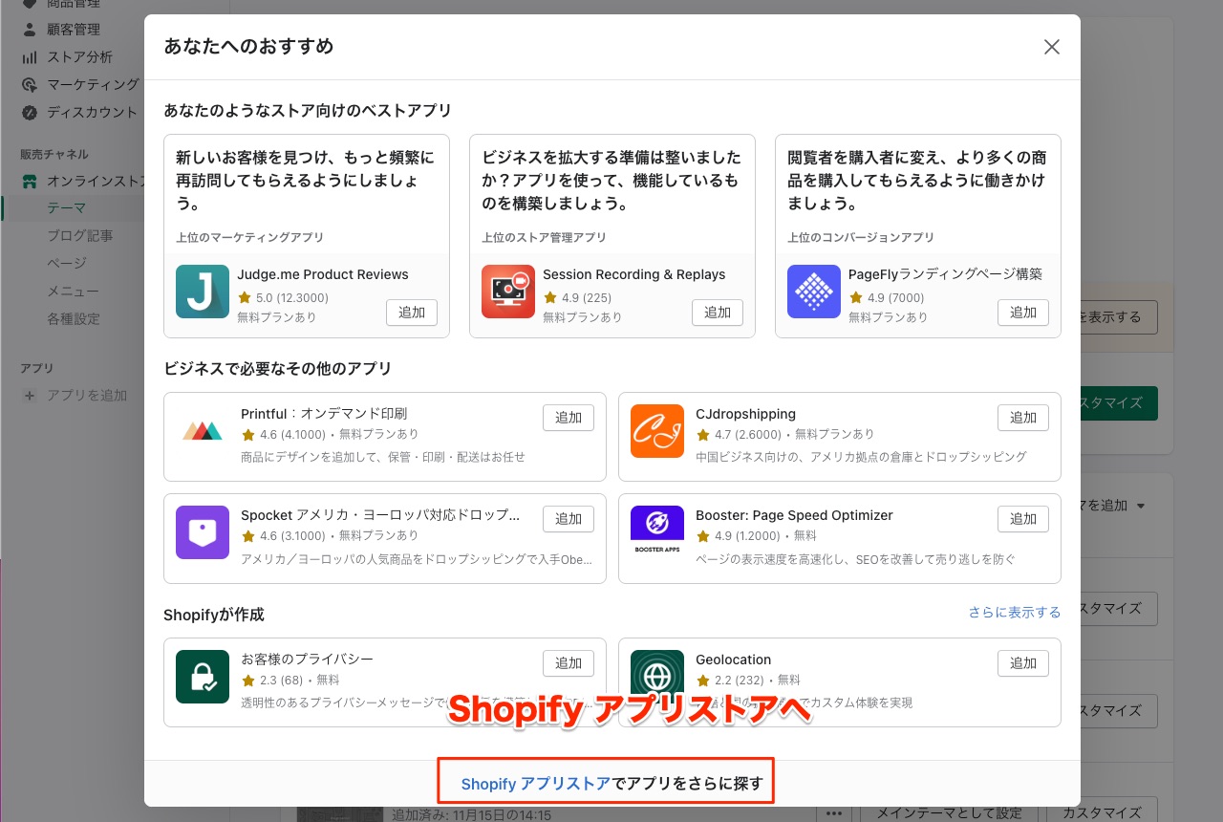Screen dimensions: 1223x822
Task: Add the お客様のプライバシー app
Action: [x=569, y=663]
